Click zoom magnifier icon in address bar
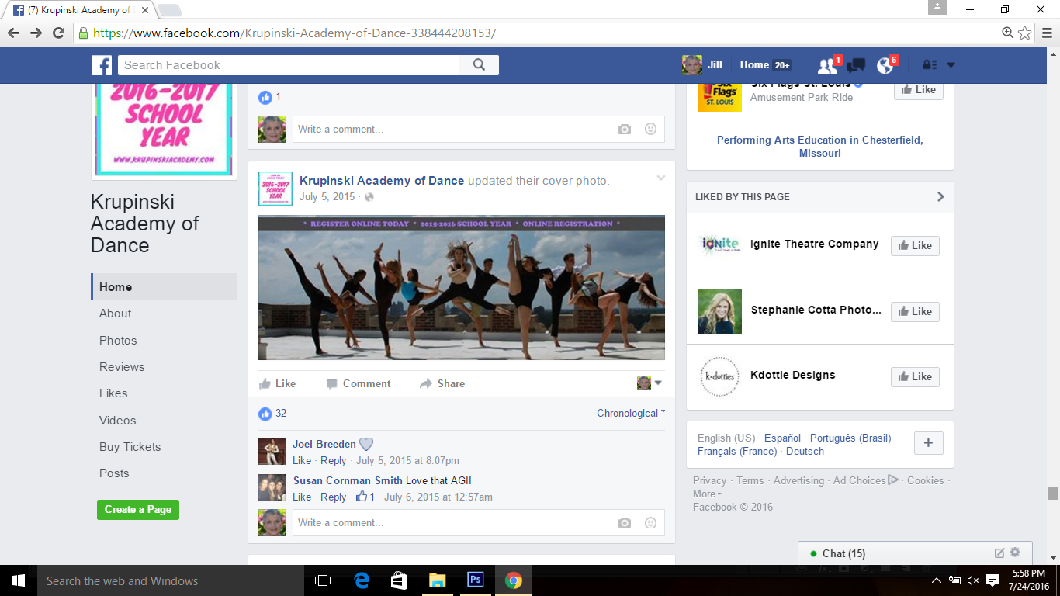This screenshot has width=1060, height=596. [1007, 33]
